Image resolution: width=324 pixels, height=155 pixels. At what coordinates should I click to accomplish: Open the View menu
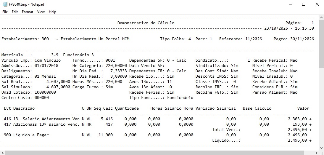pos(41,12)
